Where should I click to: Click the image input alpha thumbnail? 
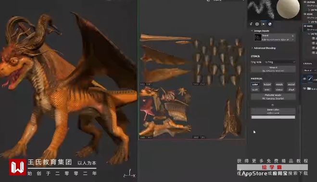(257, 37)
